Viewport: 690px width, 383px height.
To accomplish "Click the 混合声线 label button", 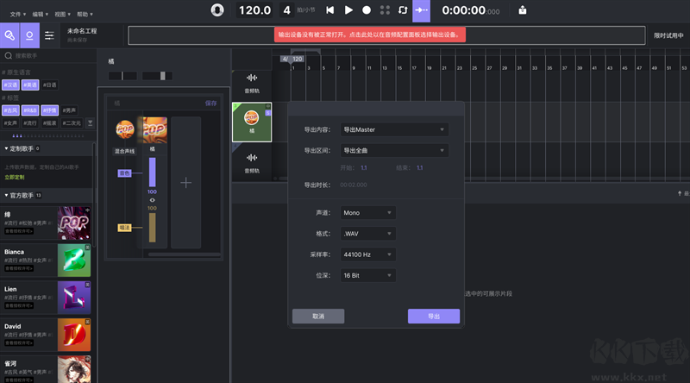I will (124, 151).
